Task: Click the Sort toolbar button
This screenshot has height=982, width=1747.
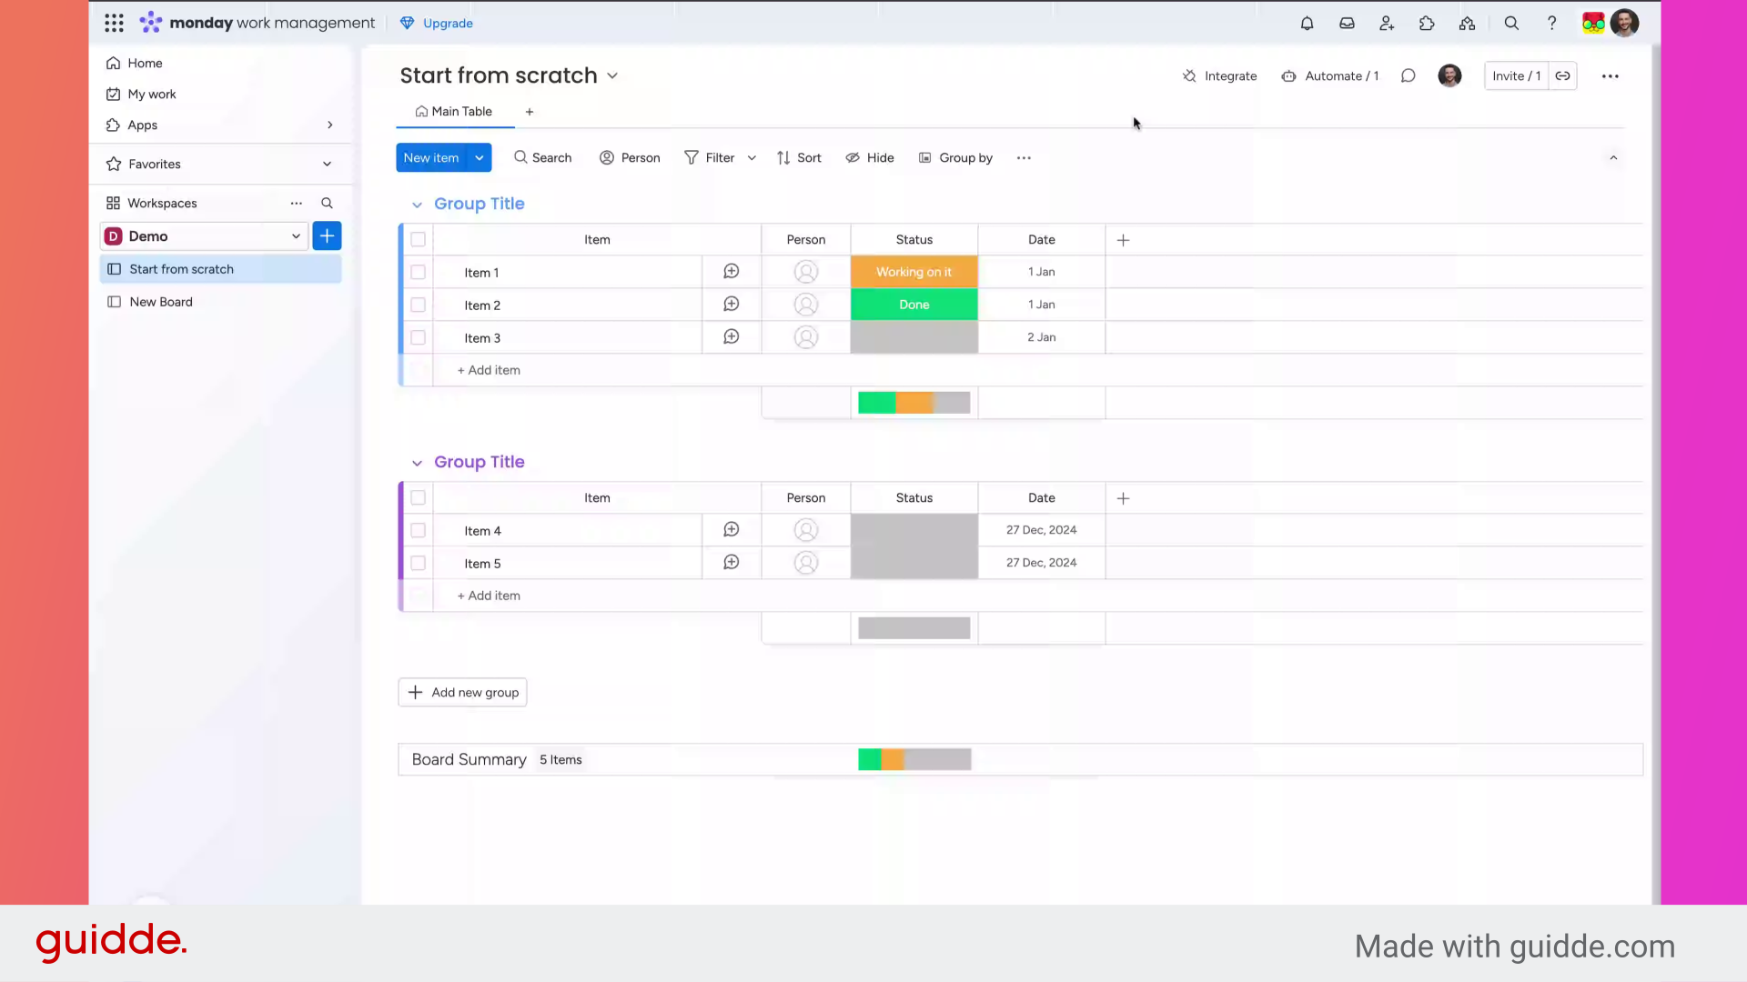Action: 799,158
